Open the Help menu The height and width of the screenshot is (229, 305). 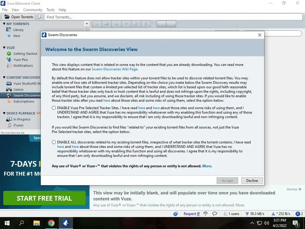(62, 10)
